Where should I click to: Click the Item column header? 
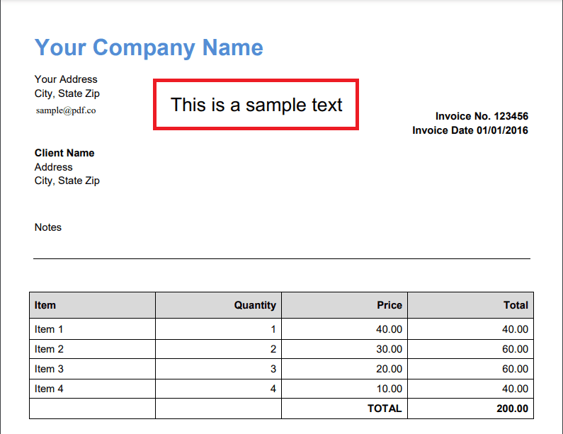(x=45, y=305)
